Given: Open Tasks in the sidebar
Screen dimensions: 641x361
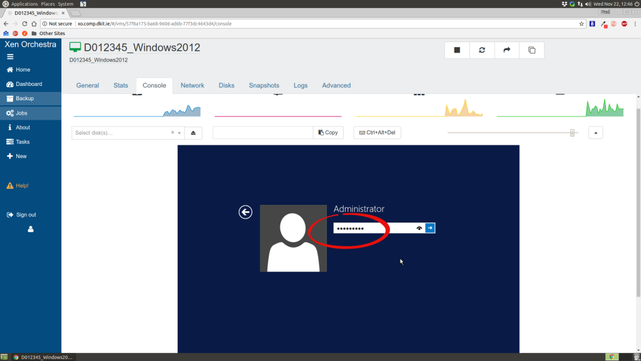Looking at the screenshot, I should tap(31, 142).
